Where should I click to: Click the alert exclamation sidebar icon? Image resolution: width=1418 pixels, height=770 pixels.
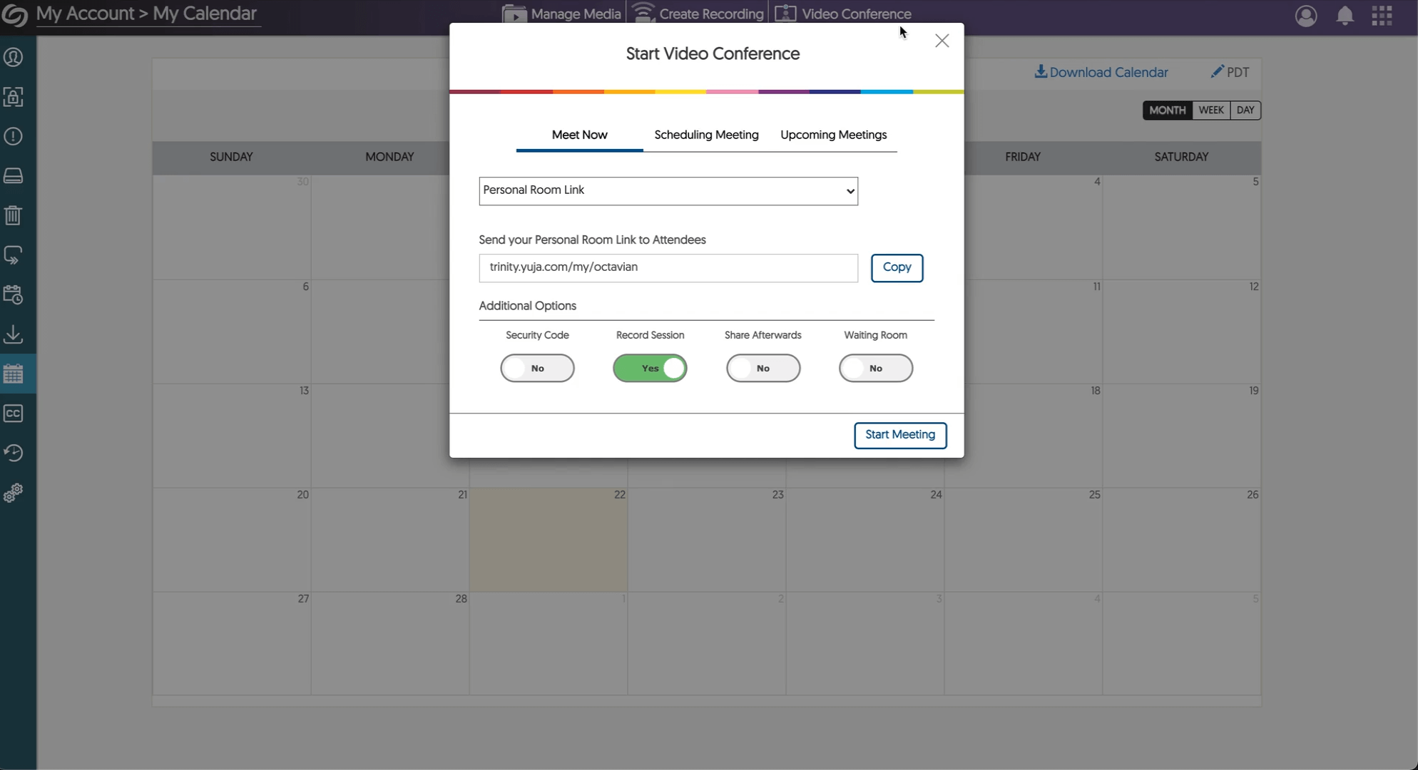(14, 136)
